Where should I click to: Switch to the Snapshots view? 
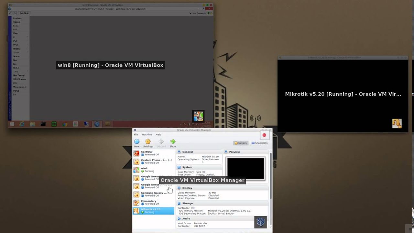point(260,143)
